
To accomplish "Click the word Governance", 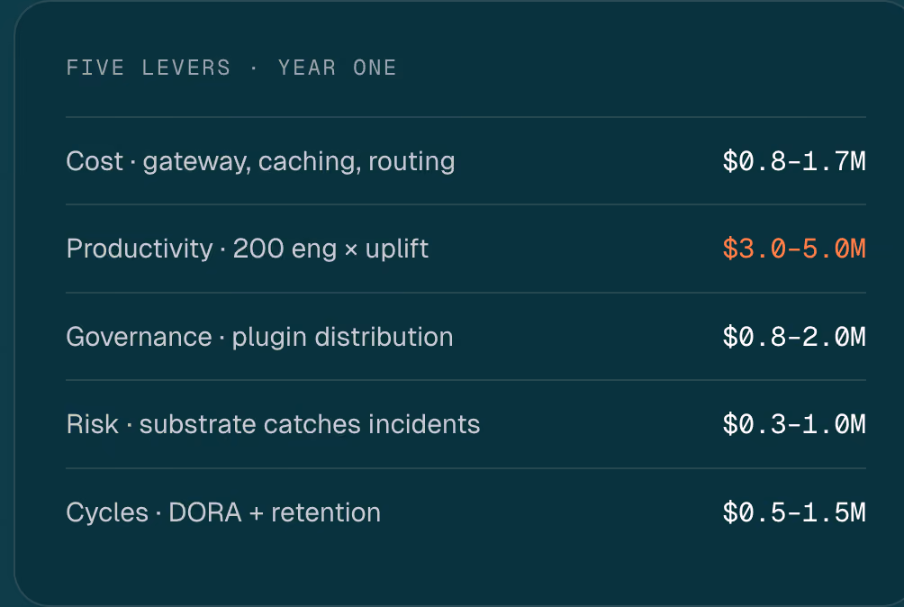I will point(139,337).
